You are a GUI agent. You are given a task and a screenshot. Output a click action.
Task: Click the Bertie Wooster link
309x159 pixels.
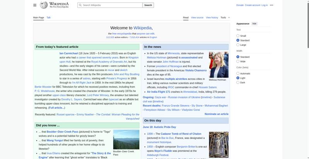pyautogui.click(x=43, y=87)
